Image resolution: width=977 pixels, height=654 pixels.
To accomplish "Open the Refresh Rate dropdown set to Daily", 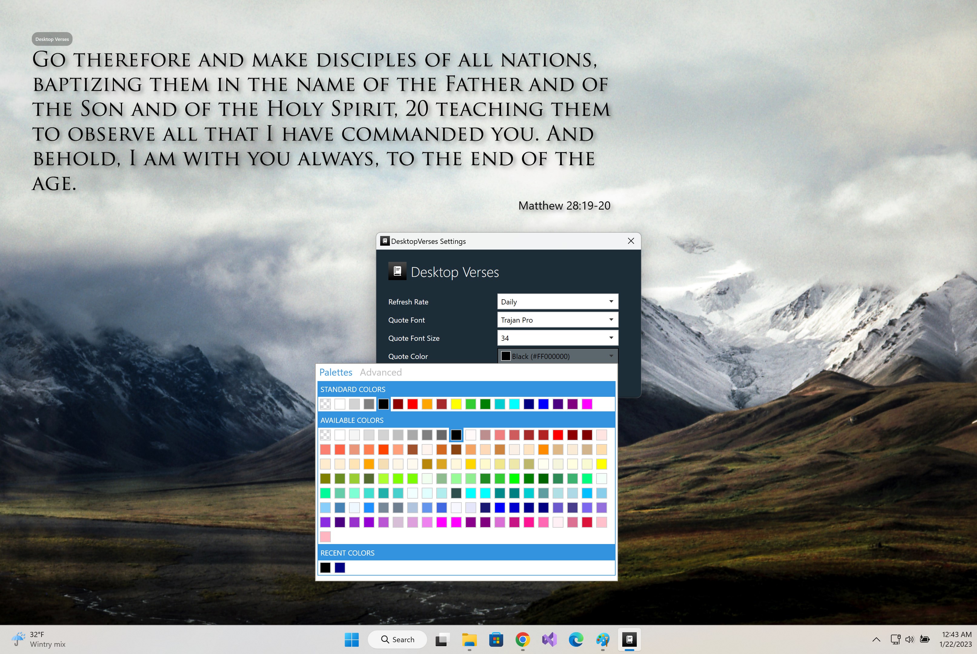I will click(557, 301).
